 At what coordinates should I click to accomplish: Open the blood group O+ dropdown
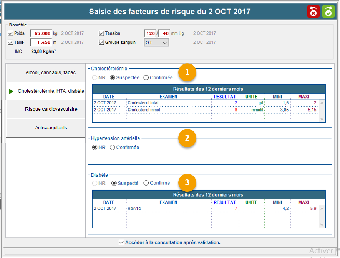coord(156,43)
